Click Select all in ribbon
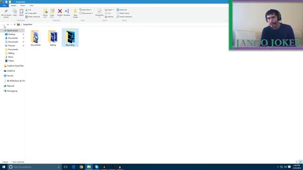Image resolution: width=303 pixels, height=170 pixels. point(122,9)
